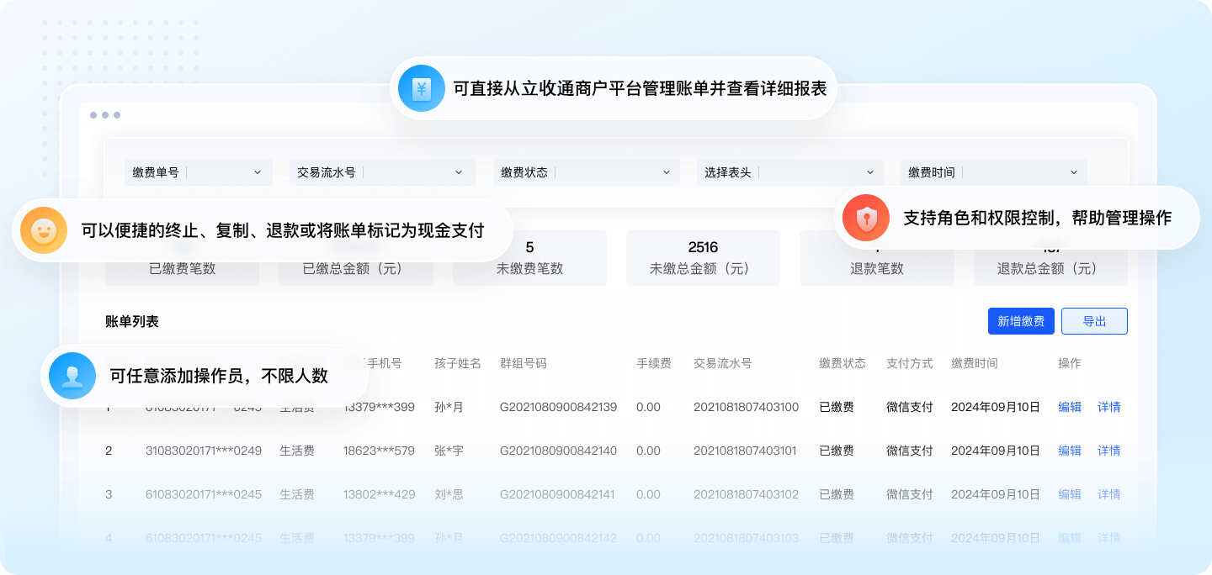Open 详情 in the 张*宇 row
The height and width of the screenshot is (575, 1212).
click(x=1109, y=451)
